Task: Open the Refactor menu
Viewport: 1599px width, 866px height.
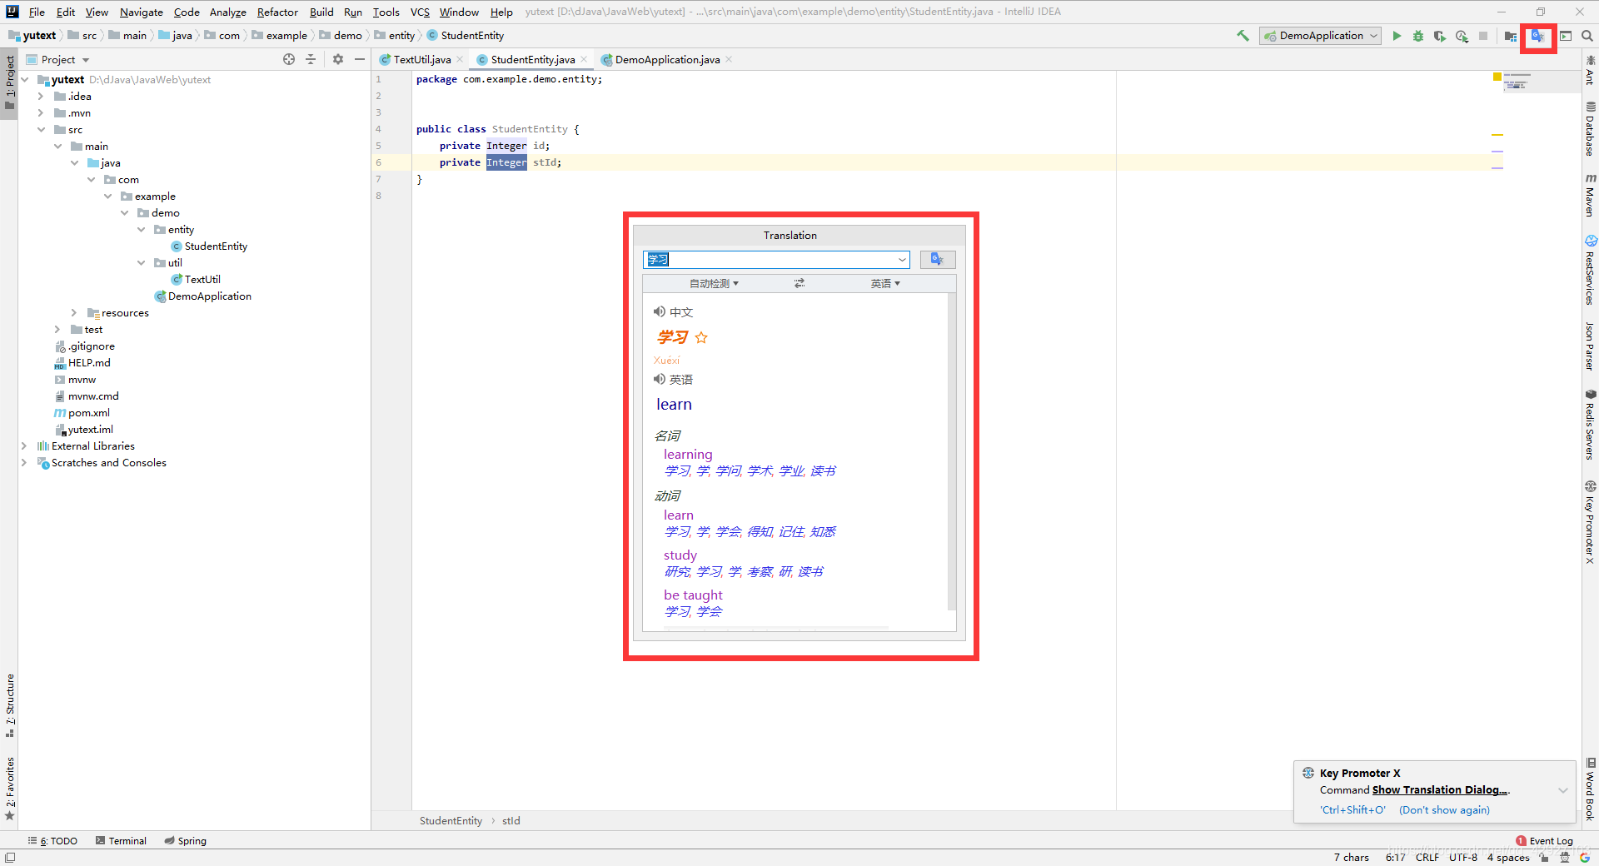Action: (277, 12)
